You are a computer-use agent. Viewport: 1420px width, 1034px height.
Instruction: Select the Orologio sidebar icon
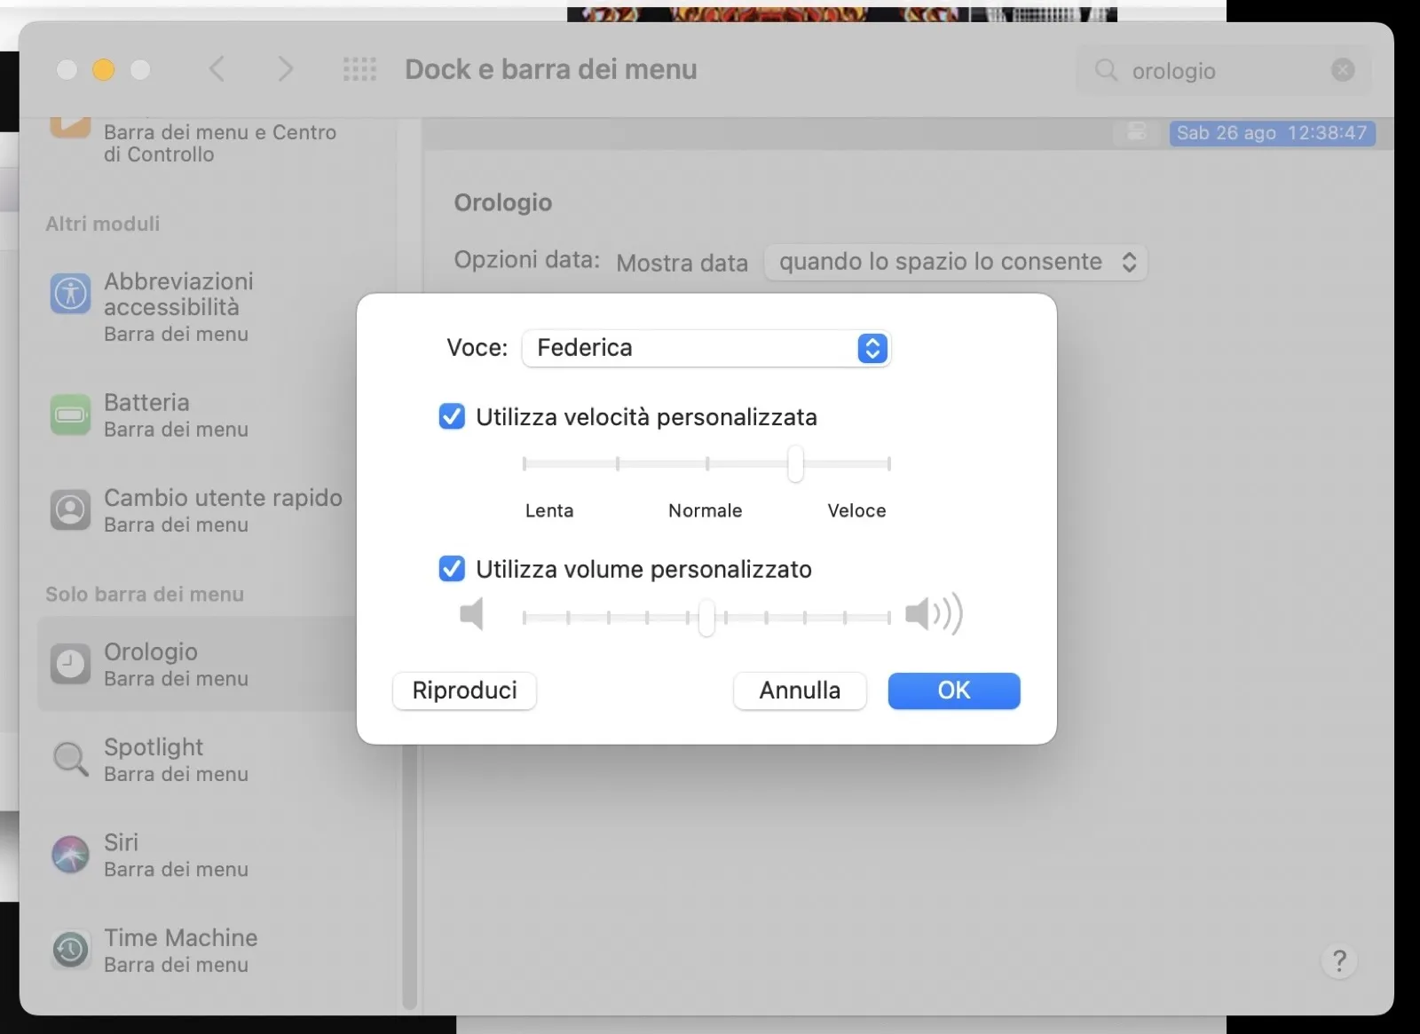[70, 664]
